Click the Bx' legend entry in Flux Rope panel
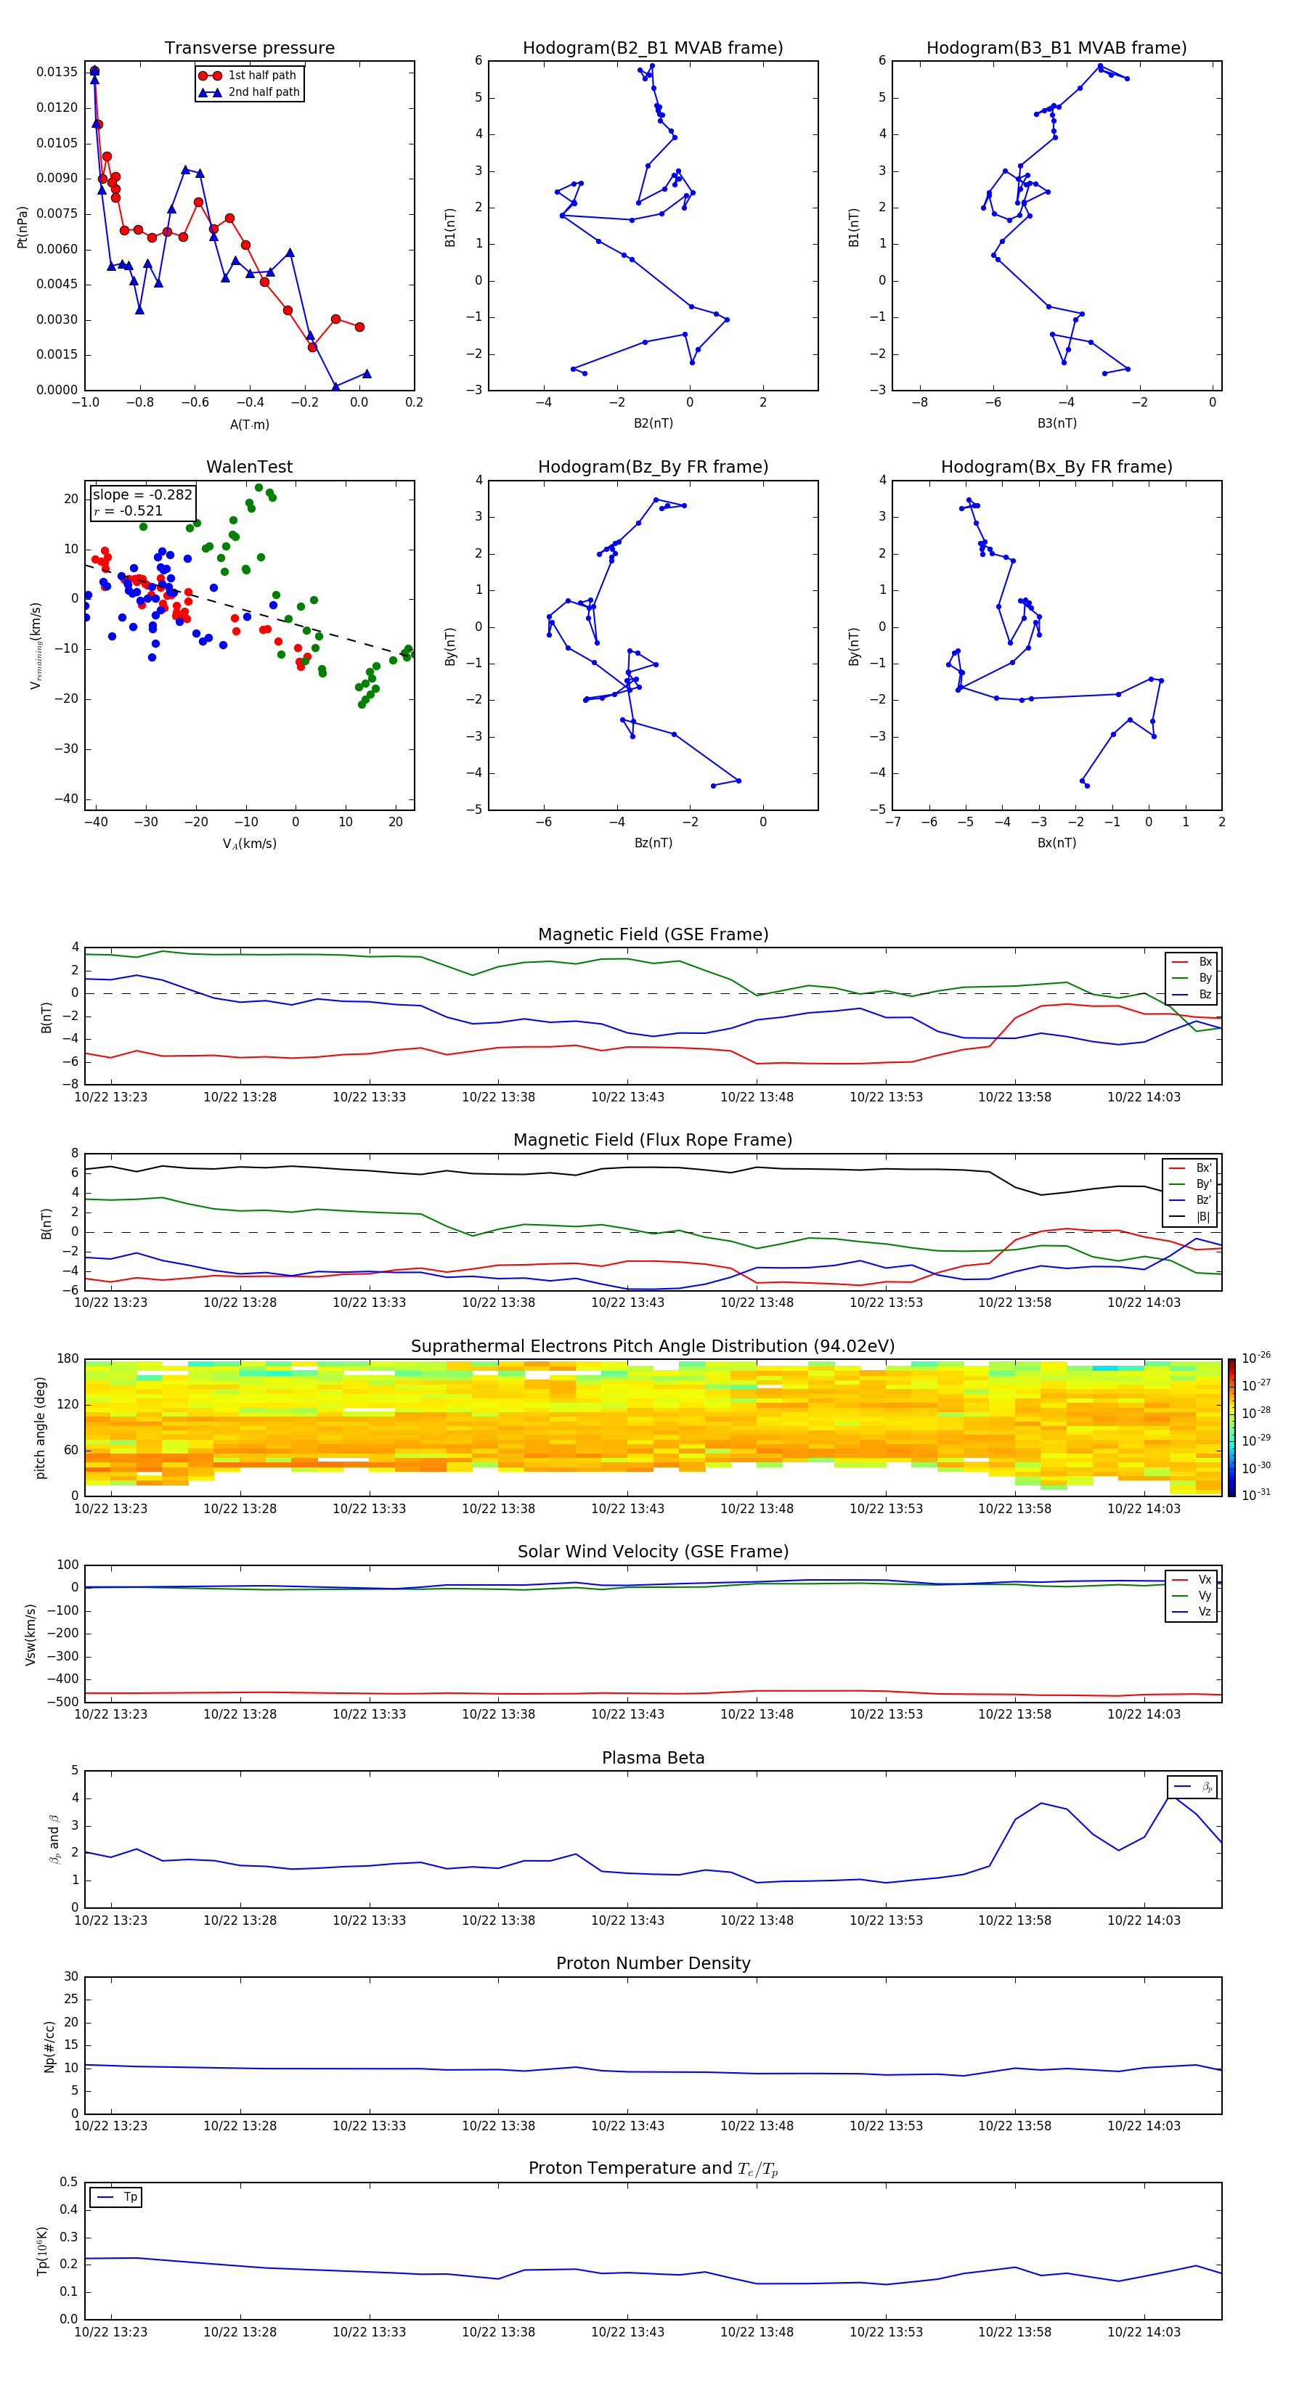 click(1191, 1168)
